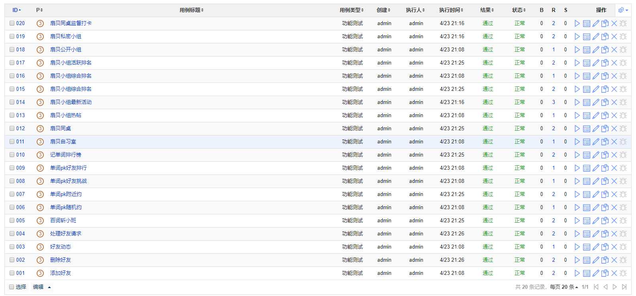Run test case 014 扇贝小组最新活动

(x=577, y=102)
